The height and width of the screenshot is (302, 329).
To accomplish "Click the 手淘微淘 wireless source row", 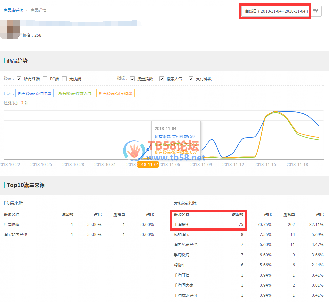I will 249,255.
